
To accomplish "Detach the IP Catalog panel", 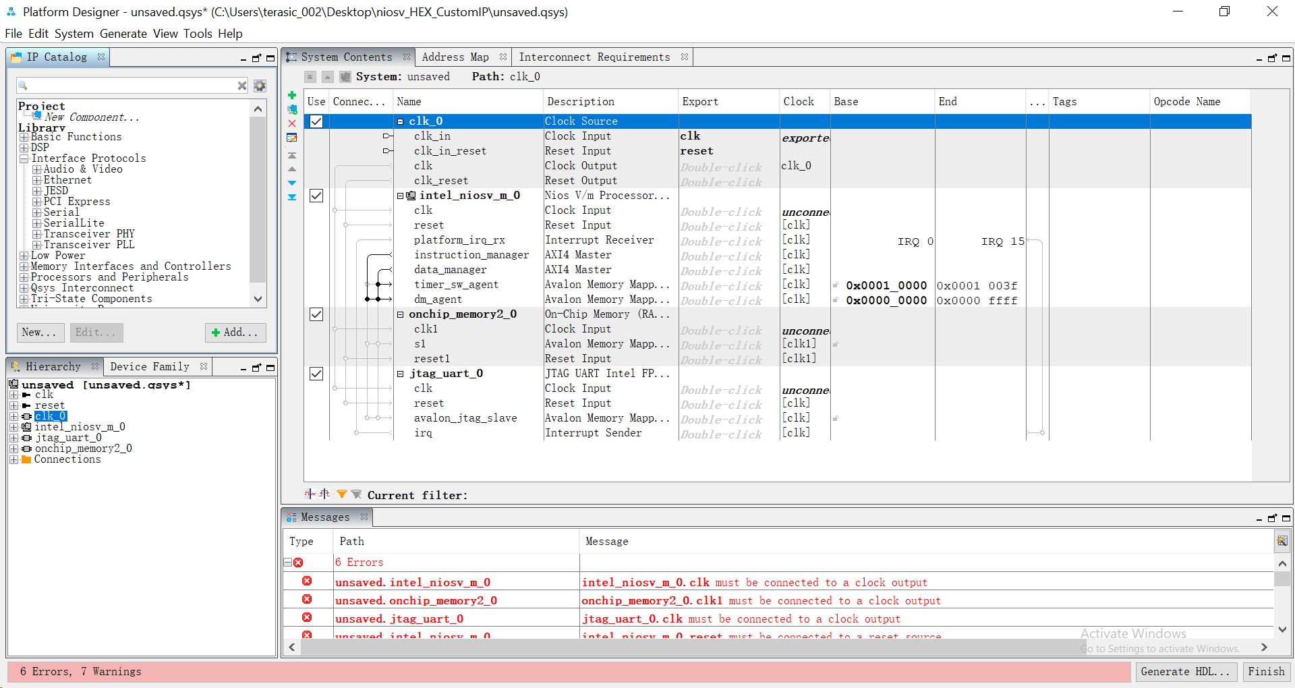I will [256, 58].
